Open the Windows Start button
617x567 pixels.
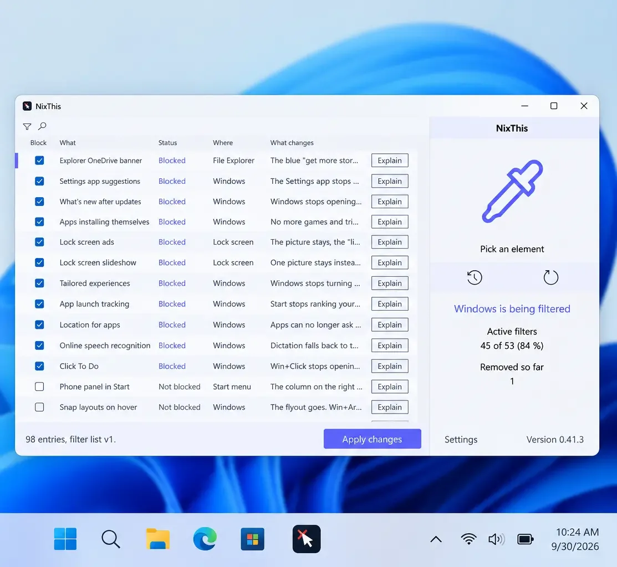pyautogui.click(x=65, y=539)
